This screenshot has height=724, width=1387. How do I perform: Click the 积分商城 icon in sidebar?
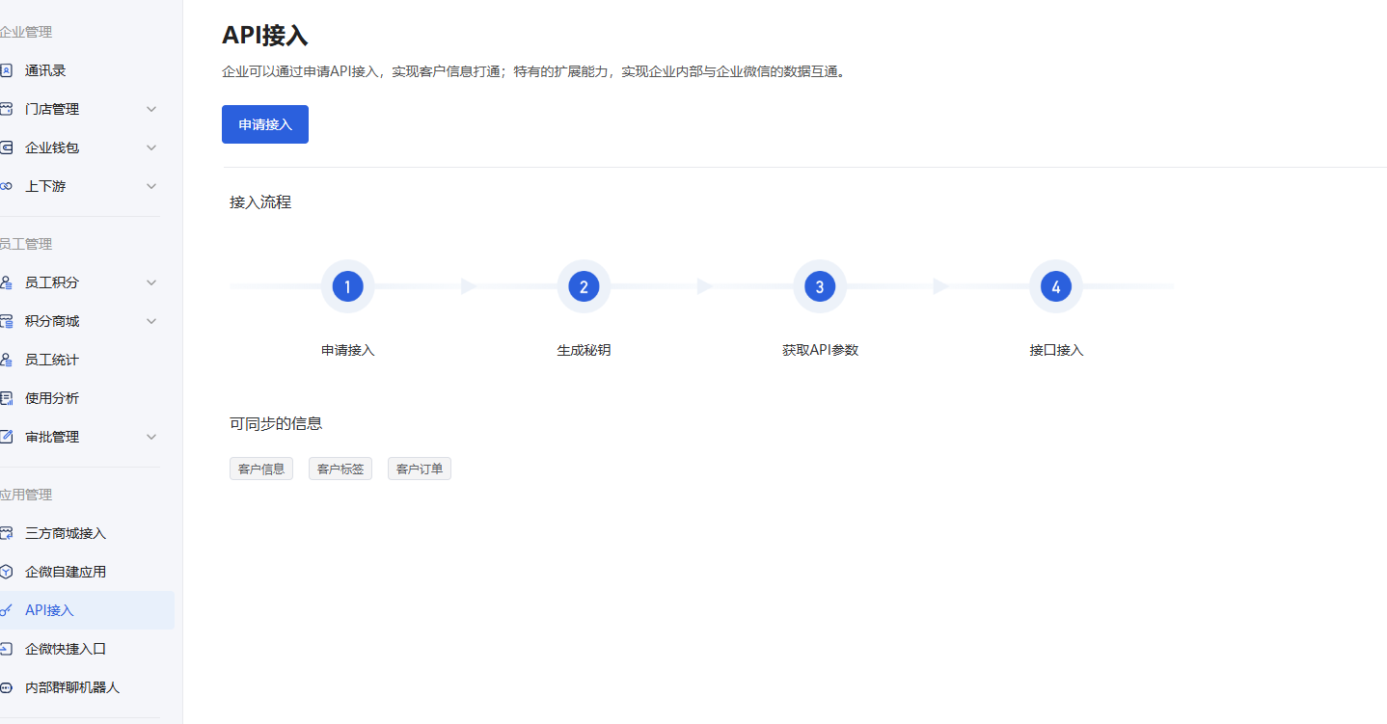[x=6, y=321]
